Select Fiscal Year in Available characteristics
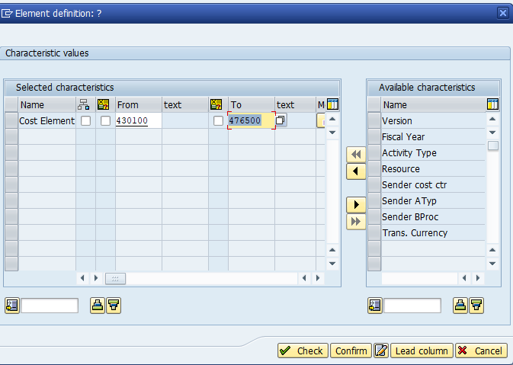Screen dimensions: 513x365 (x=403, y=137)
